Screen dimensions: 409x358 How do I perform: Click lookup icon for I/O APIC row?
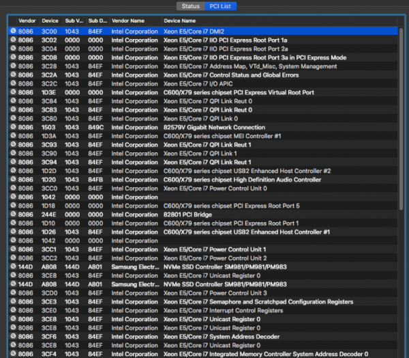(13, 84)
